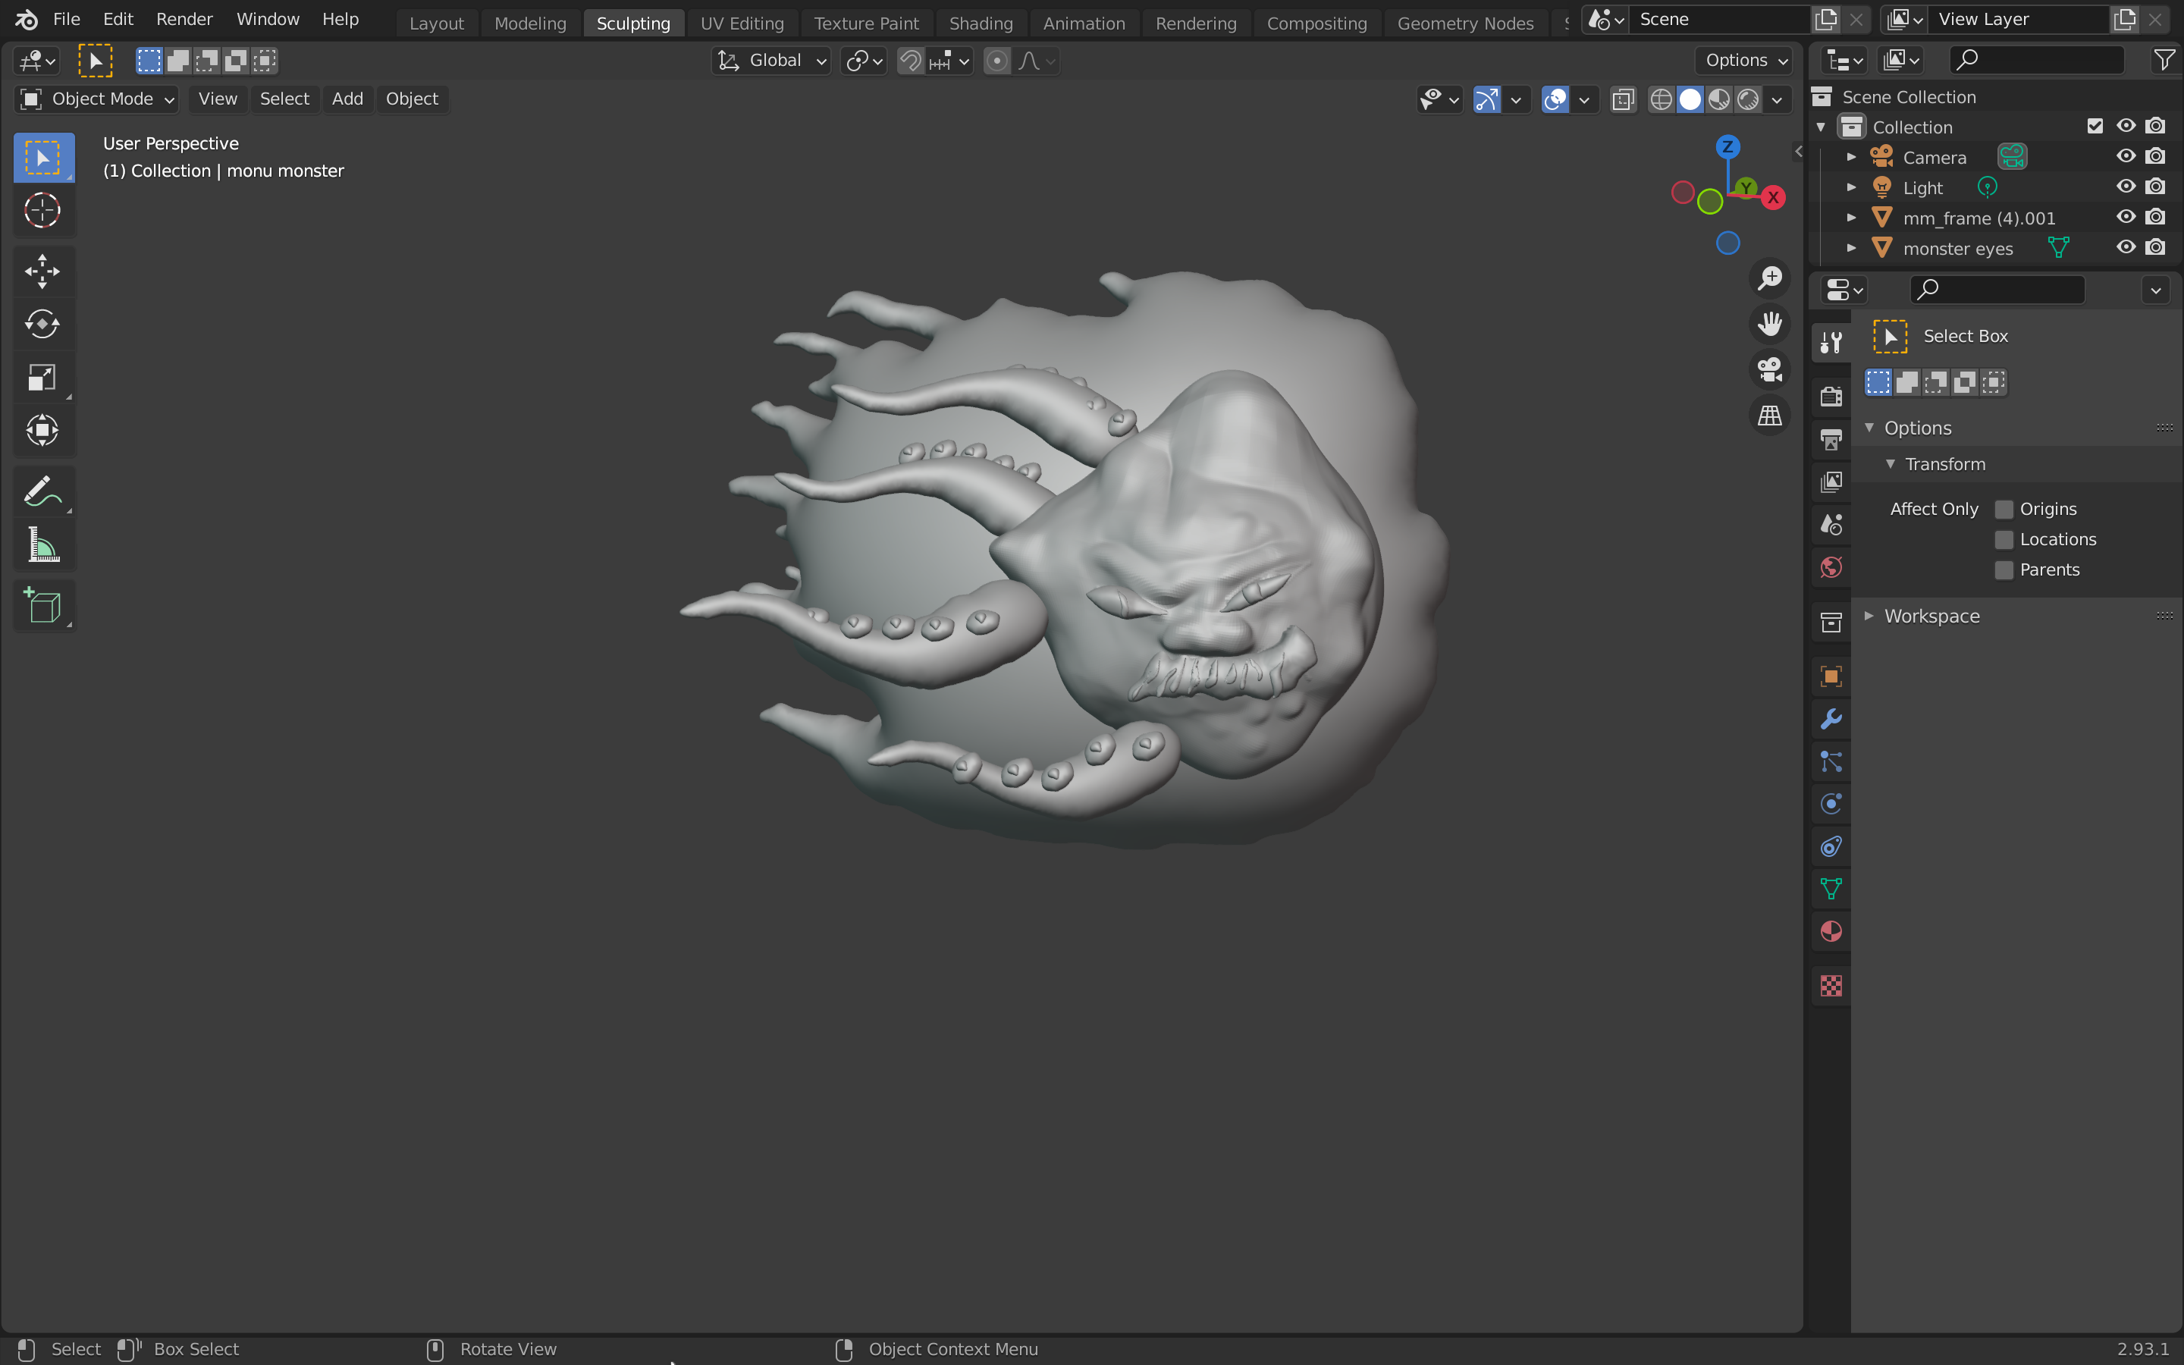
Task: Hide Light in viewport via eye icon
Action: pyautogui.click(x=2126, y=187)
